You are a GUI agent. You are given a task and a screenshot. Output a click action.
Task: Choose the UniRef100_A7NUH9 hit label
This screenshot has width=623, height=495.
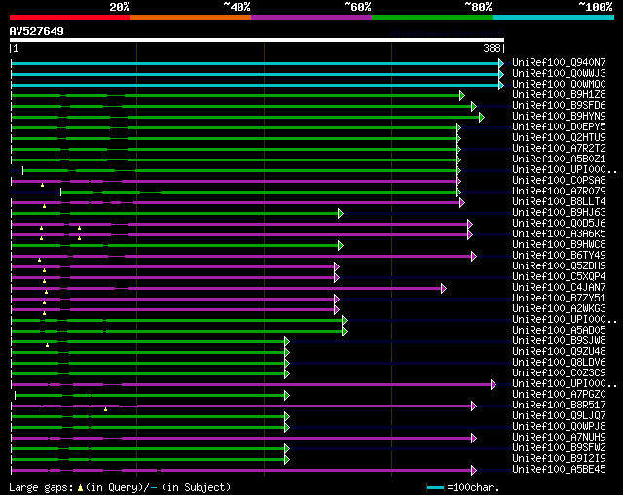[x=559, y=438]
